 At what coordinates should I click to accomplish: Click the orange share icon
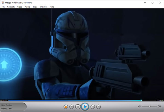tap(66, 107)
